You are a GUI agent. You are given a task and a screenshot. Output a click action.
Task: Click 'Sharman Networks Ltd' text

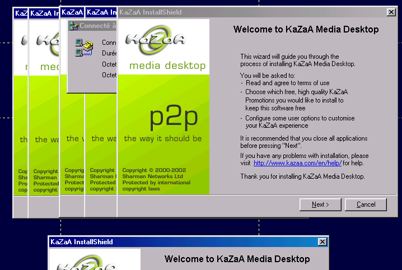click(152, 176)
